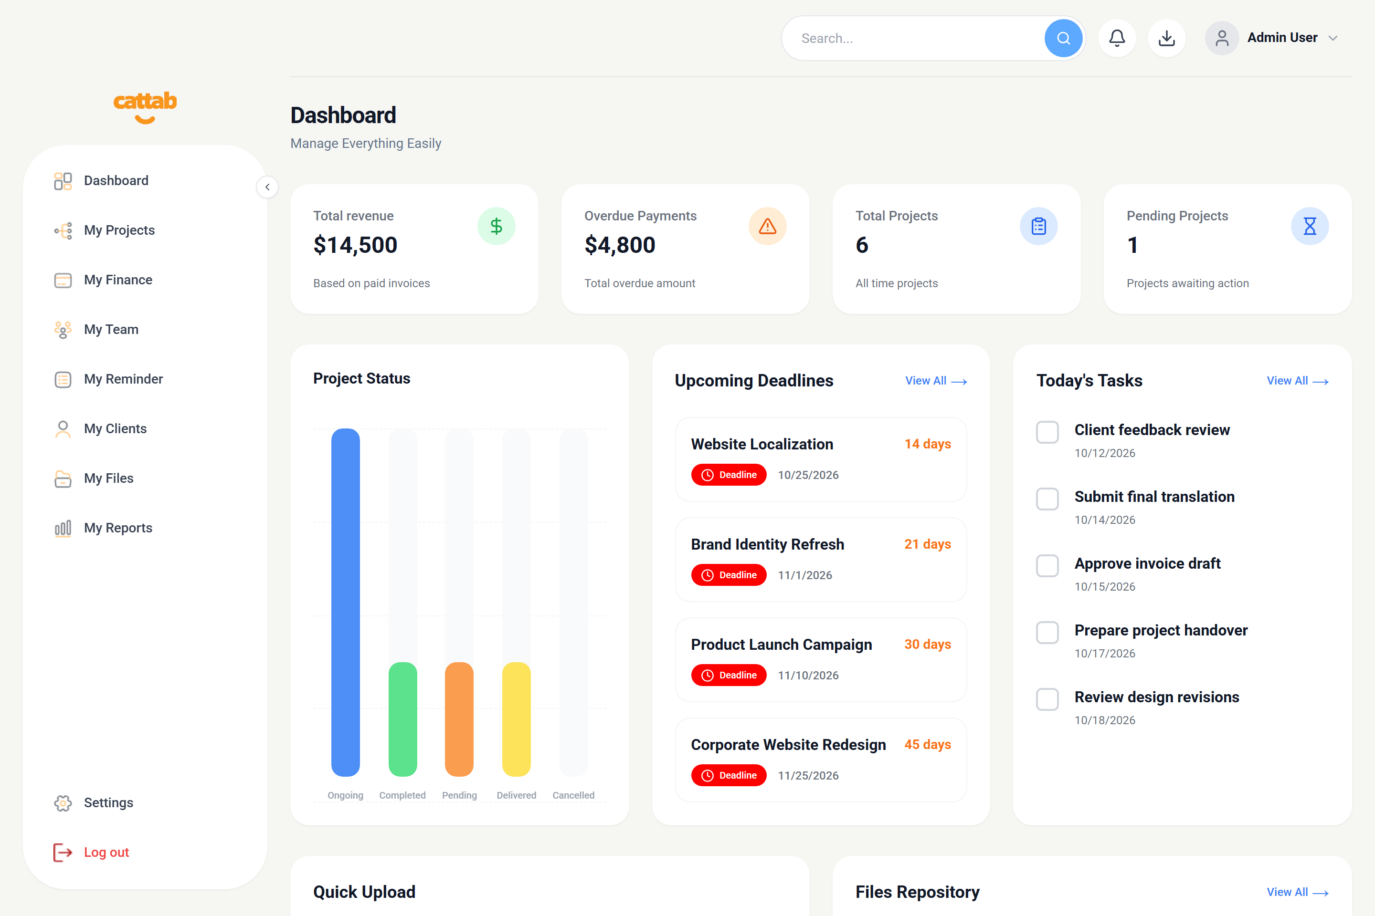
Task: Click the Admin User avatar icon
Action: [1221, 38]
